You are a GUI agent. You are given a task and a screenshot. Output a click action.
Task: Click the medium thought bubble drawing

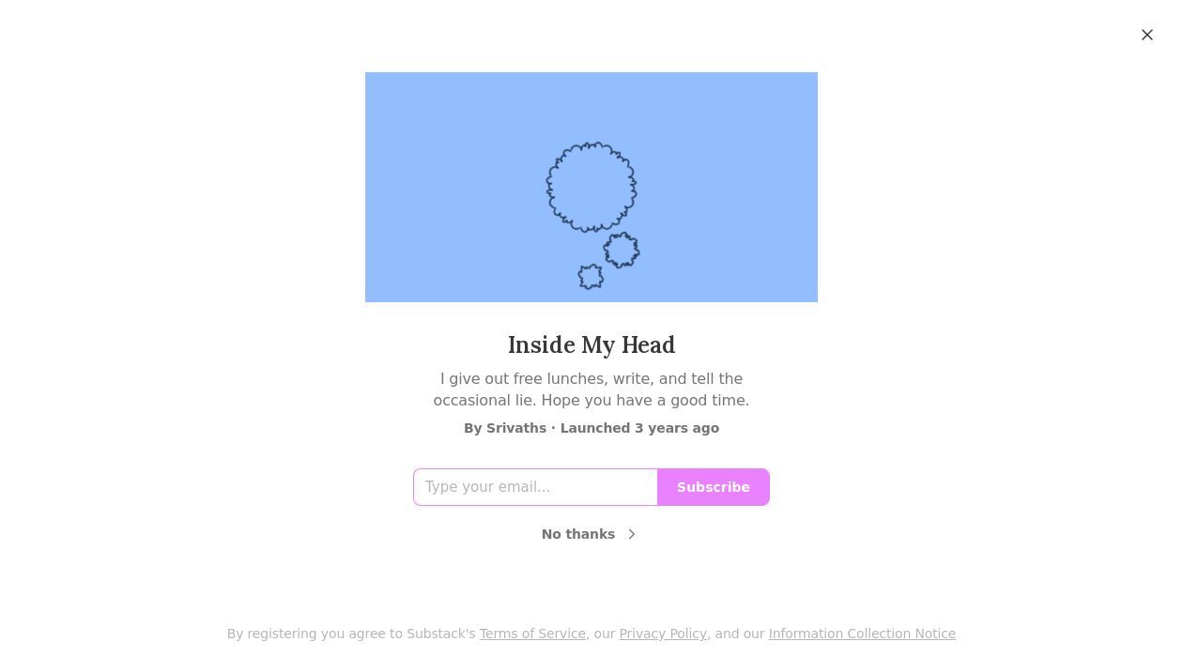[622, 251]
